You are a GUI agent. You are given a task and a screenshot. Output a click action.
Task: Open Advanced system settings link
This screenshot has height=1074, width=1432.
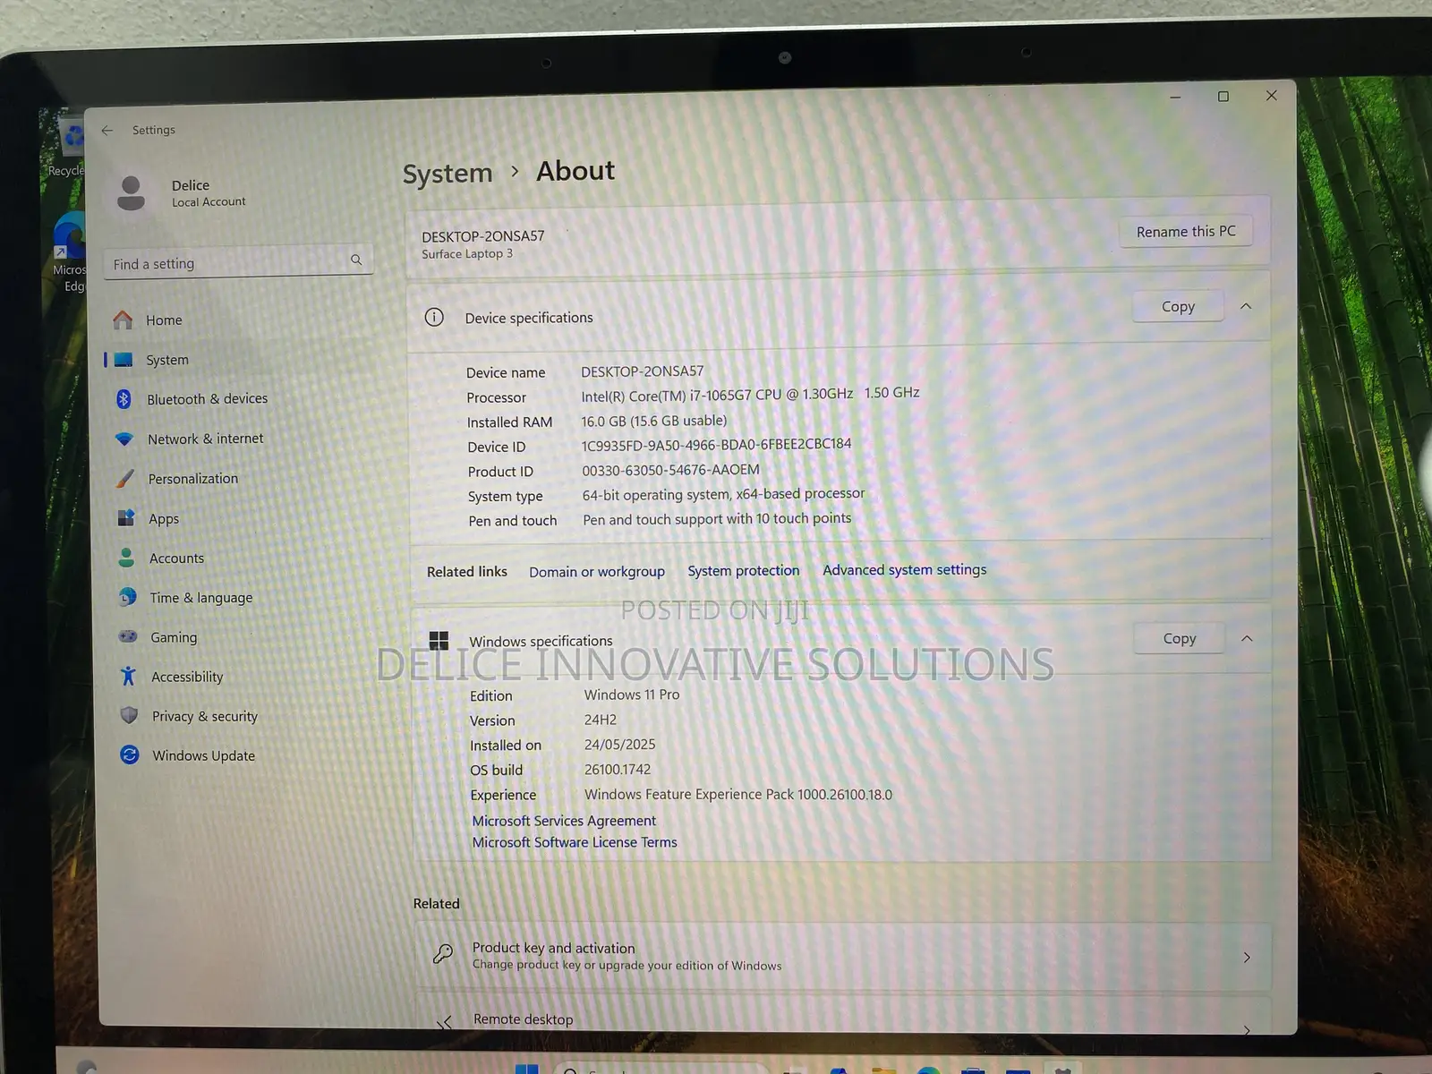click(x=905, y=570)
